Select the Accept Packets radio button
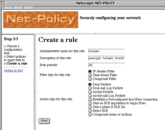This screenshot has width=165, height=130. tap(90, 92)
